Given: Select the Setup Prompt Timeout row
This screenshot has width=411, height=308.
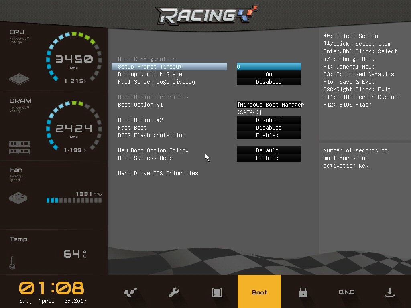Looking at the screenshot, I should tap(169, 67).
